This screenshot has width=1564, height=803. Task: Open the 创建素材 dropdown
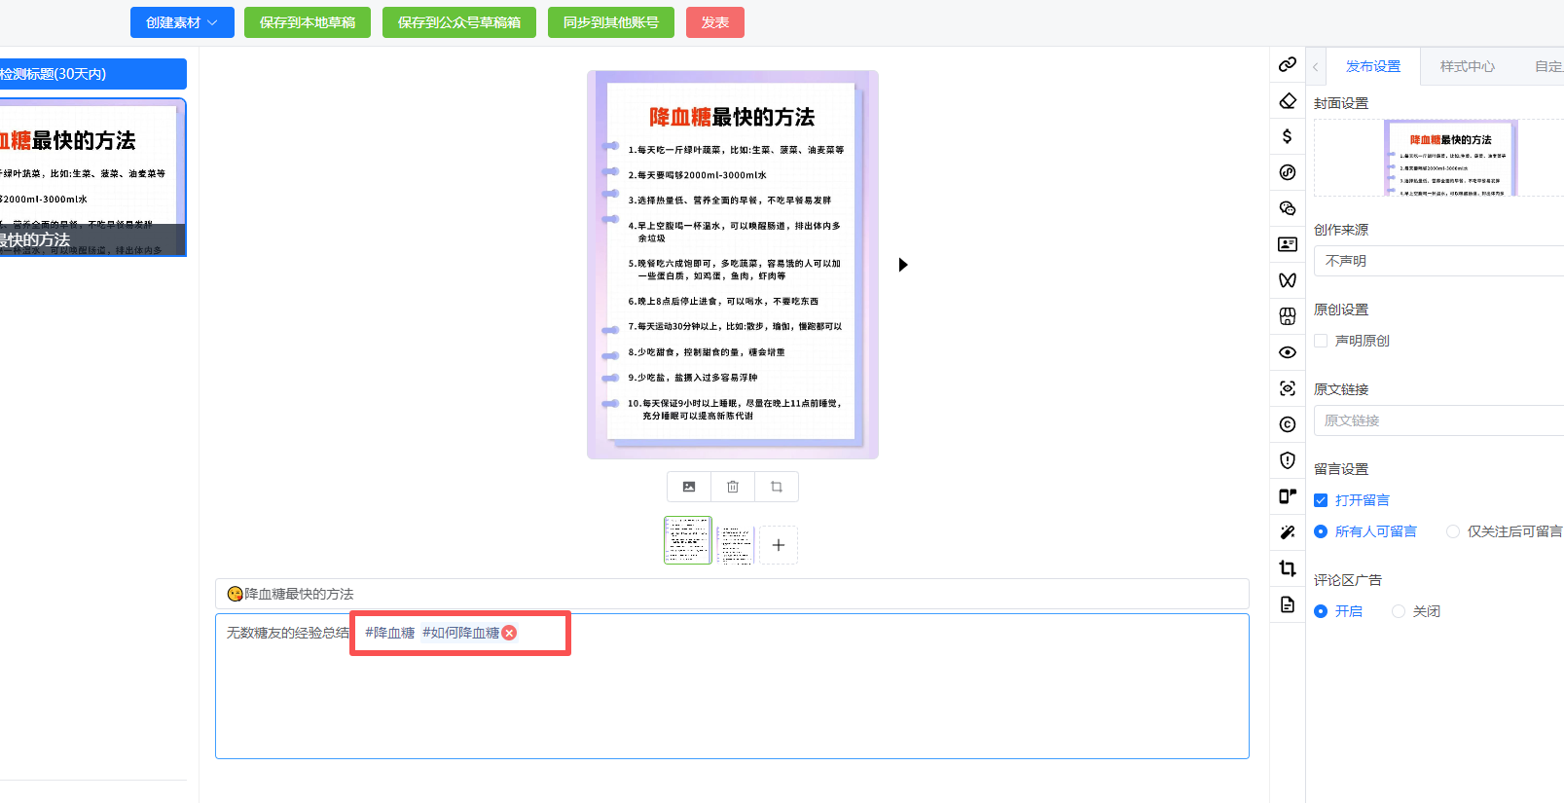tap(182, 22)
